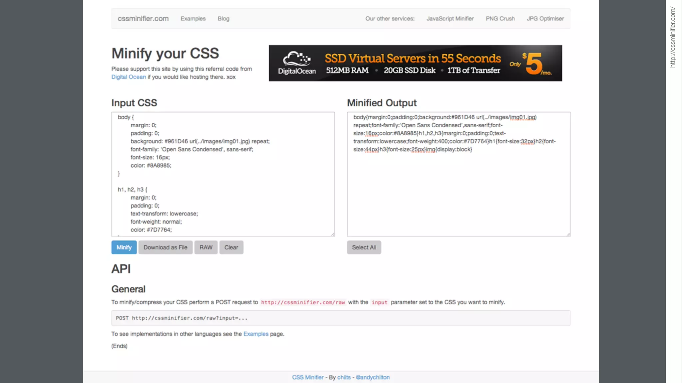Click the red 'input' parameter code text

[x=379, y=302]
